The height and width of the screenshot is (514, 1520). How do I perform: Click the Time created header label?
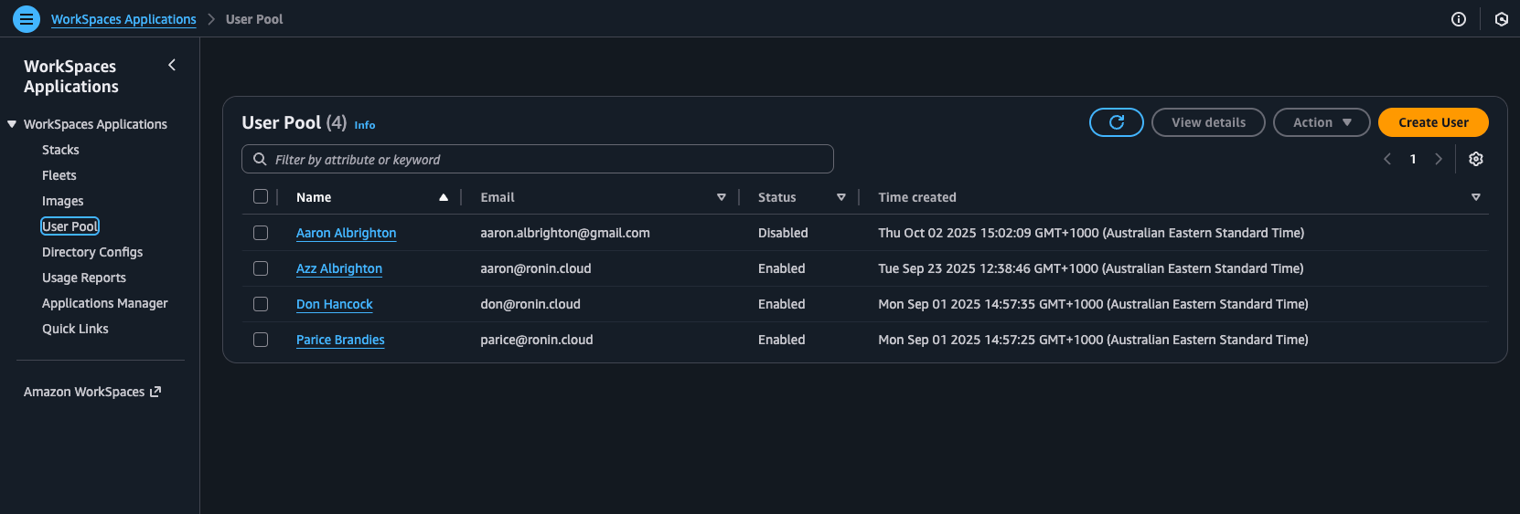(917, 197)
